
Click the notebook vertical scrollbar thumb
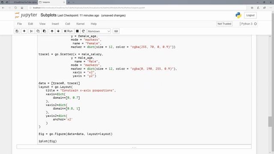270,121
